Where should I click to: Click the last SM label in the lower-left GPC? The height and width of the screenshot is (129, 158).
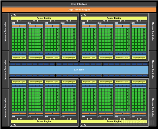63,117
